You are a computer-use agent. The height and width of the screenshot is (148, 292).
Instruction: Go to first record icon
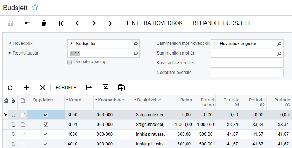pos(61,23)
